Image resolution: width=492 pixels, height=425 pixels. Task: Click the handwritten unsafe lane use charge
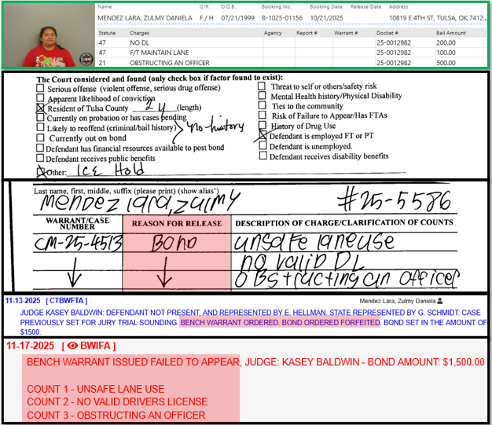pos(314,242)
